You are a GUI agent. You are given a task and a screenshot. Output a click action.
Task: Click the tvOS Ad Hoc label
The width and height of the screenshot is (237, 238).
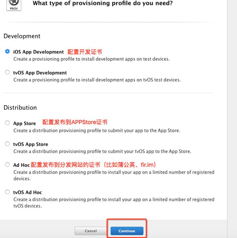pyautogui.click(x=28, y=192)
